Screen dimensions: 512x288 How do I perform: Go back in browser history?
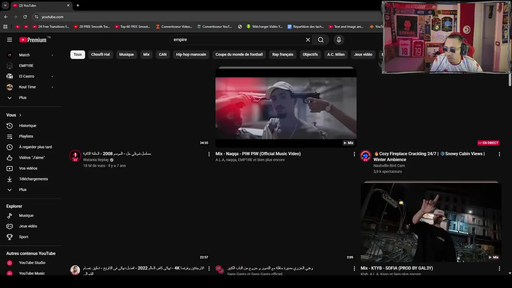(6, 17)
